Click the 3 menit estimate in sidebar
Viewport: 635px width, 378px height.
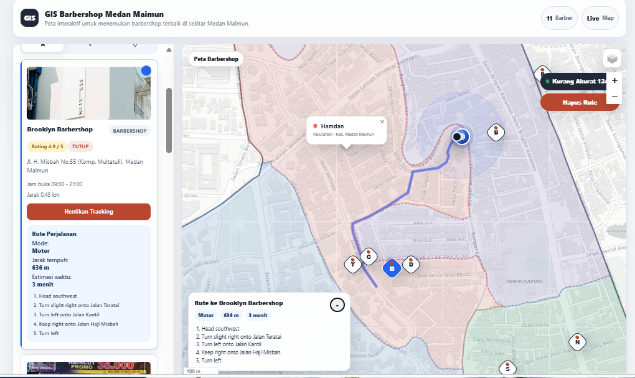[x=42, y=285]
